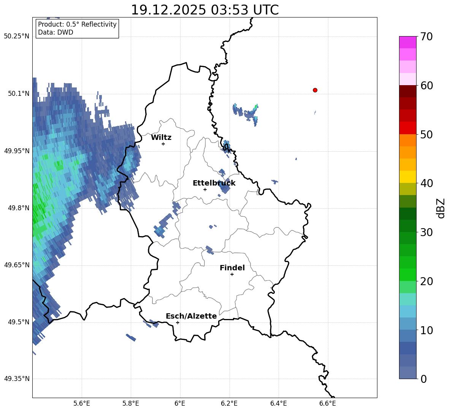
Task: Click the 49.8°N latitude label
Action: [18, 208]
